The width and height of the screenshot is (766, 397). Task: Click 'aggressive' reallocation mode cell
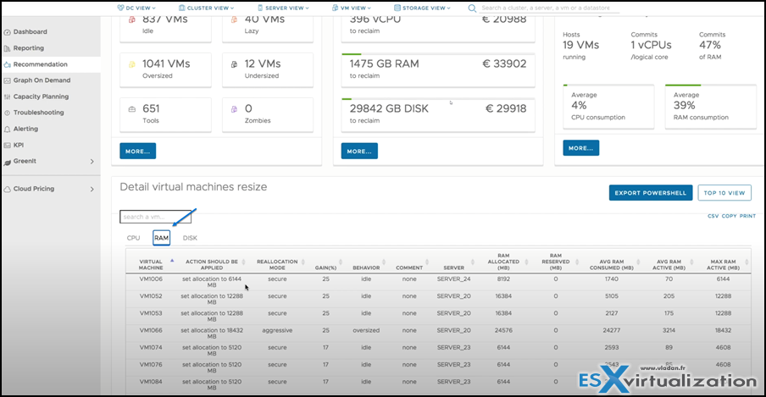[277, 331]
